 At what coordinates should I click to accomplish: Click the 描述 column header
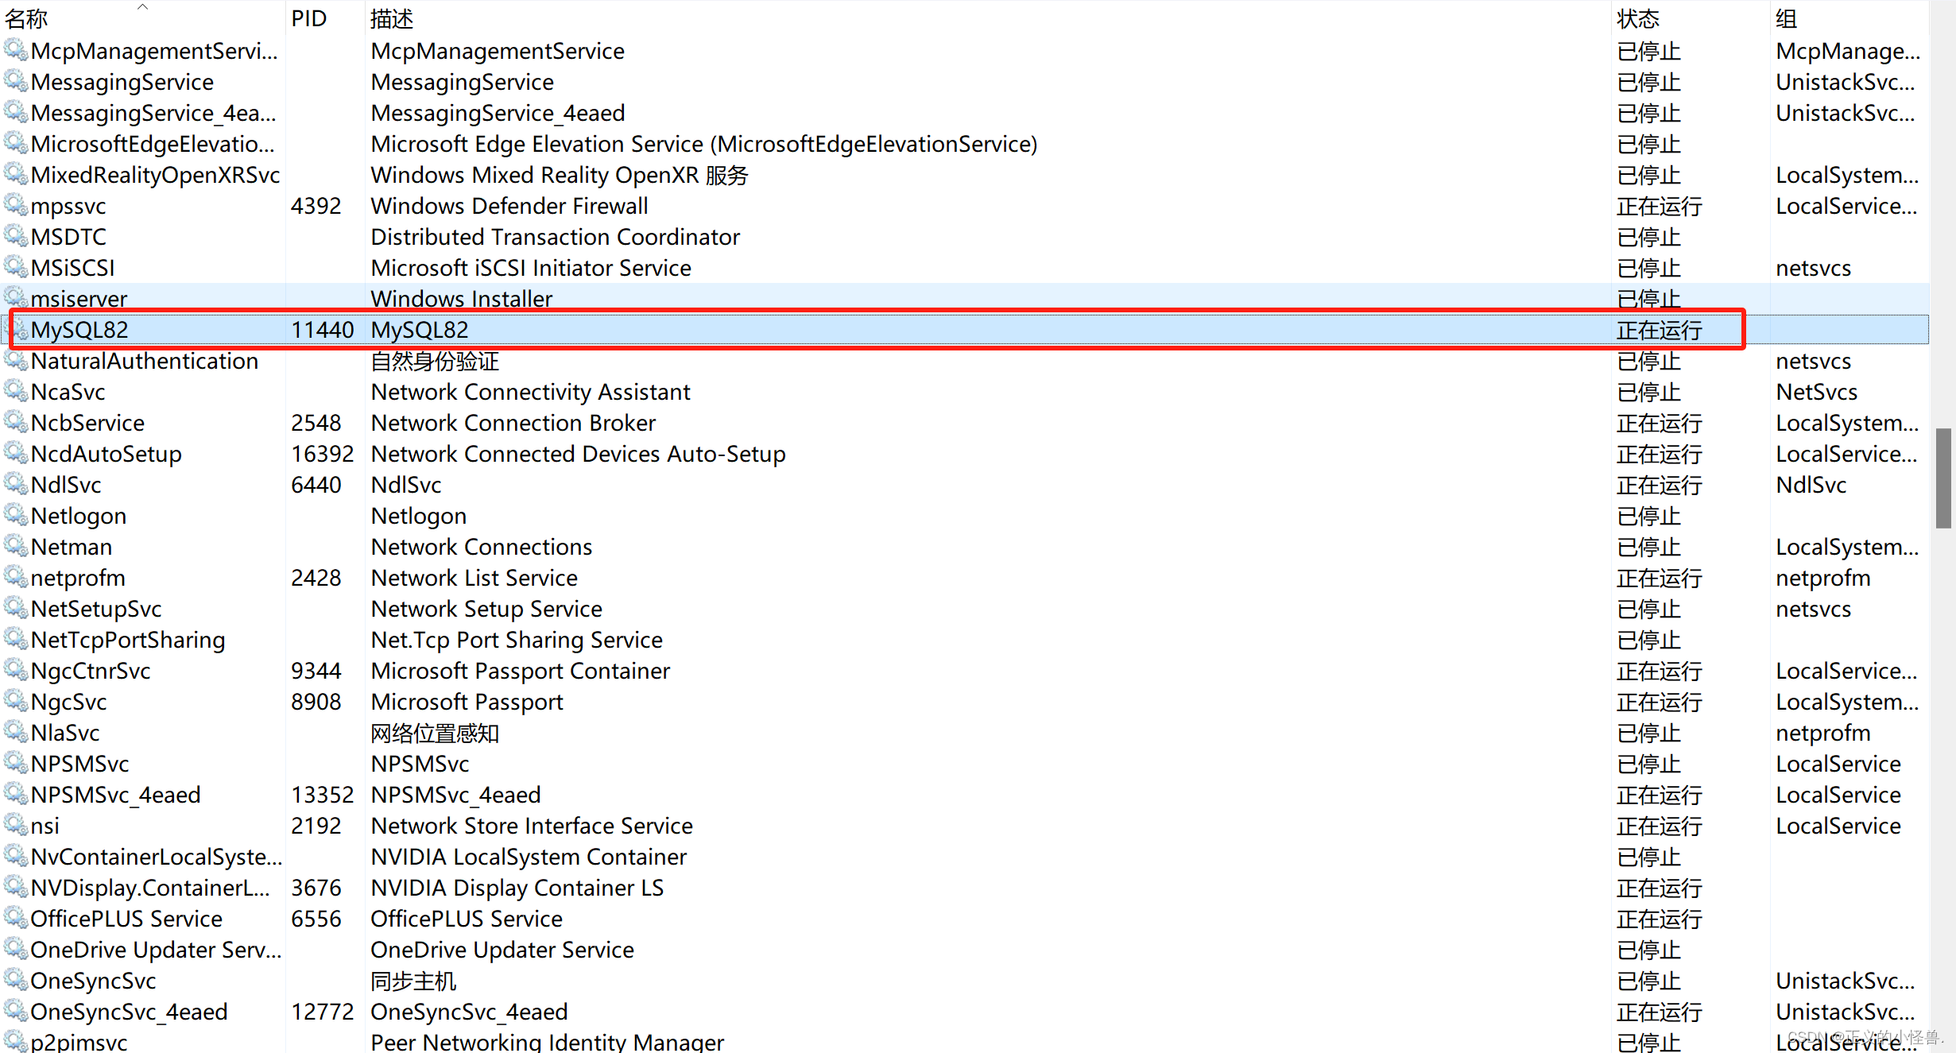[392, 18]
